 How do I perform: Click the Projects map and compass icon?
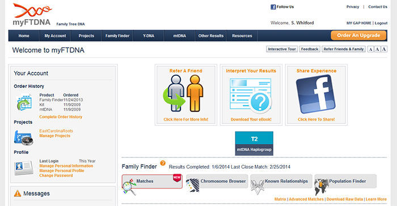coord(24,138)
